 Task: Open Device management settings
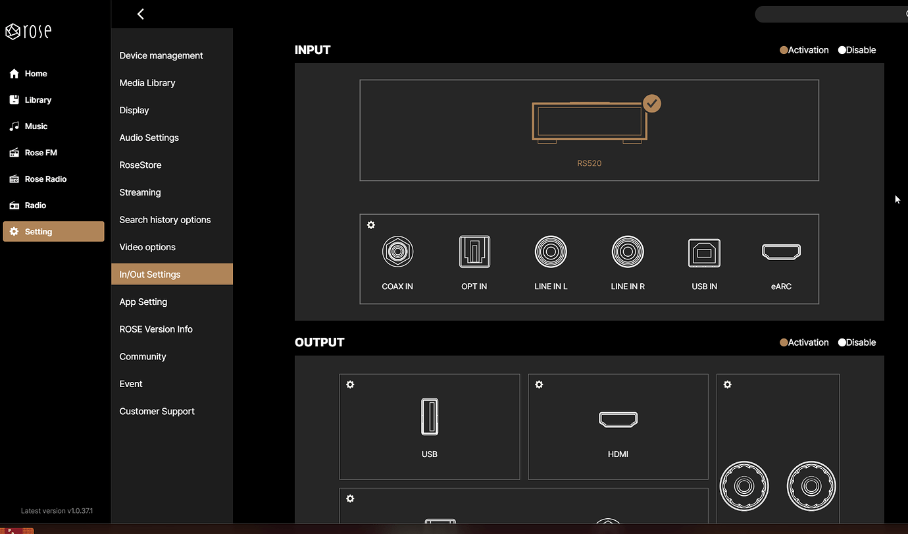pyautogui.click(x=172, y=55)
